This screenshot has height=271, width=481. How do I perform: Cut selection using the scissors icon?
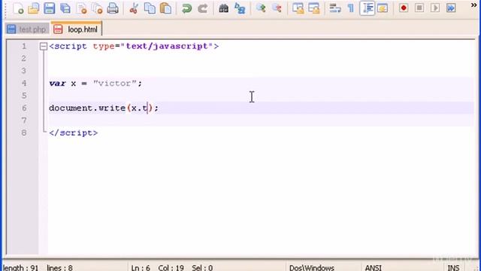[134, 8]
